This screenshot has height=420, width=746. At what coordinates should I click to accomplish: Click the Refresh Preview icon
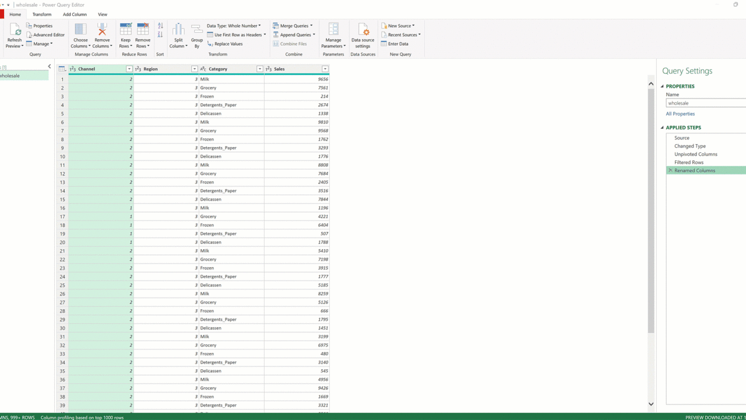(15, 30)
